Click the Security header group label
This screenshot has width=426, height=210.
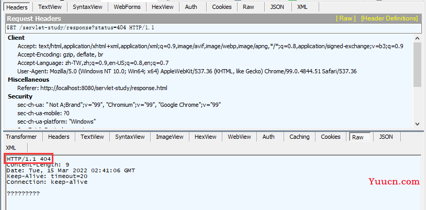(20, 96)
